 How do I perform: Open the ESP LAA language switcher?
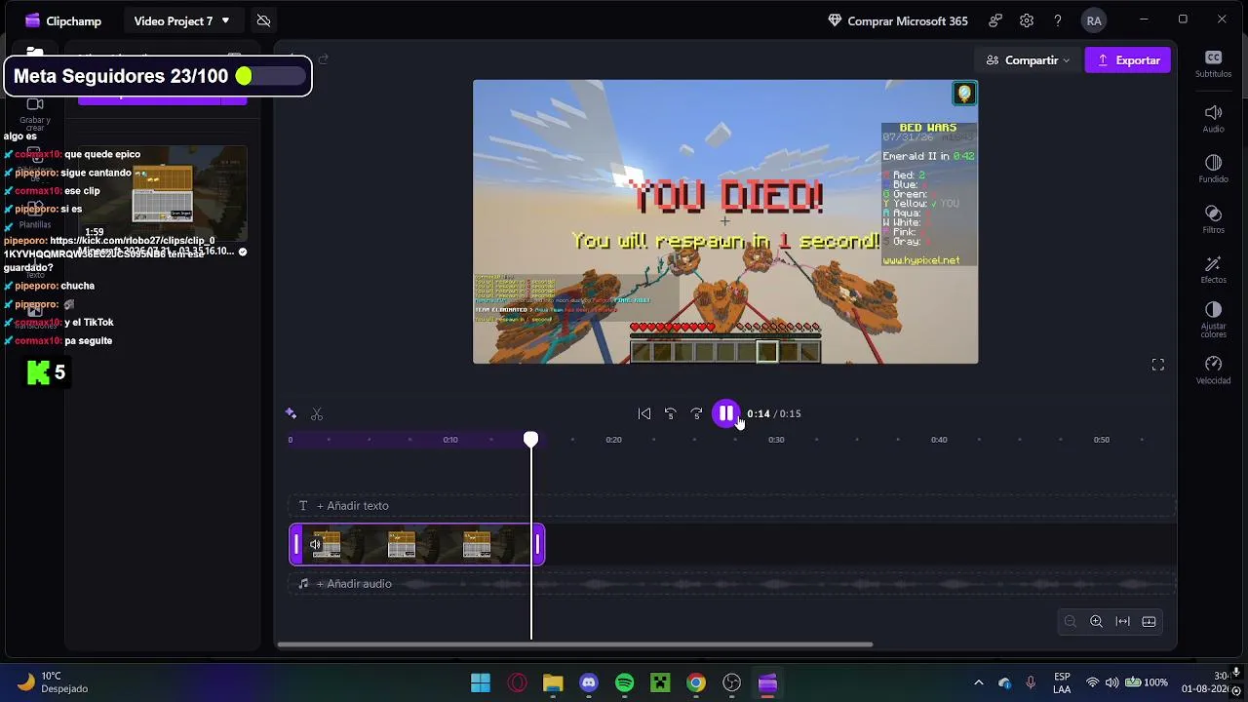pos(1062,682)
